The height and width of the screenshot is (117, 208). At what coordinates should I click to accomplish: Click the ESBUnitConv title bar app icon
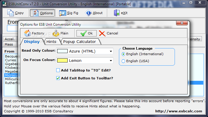point(4,4)
